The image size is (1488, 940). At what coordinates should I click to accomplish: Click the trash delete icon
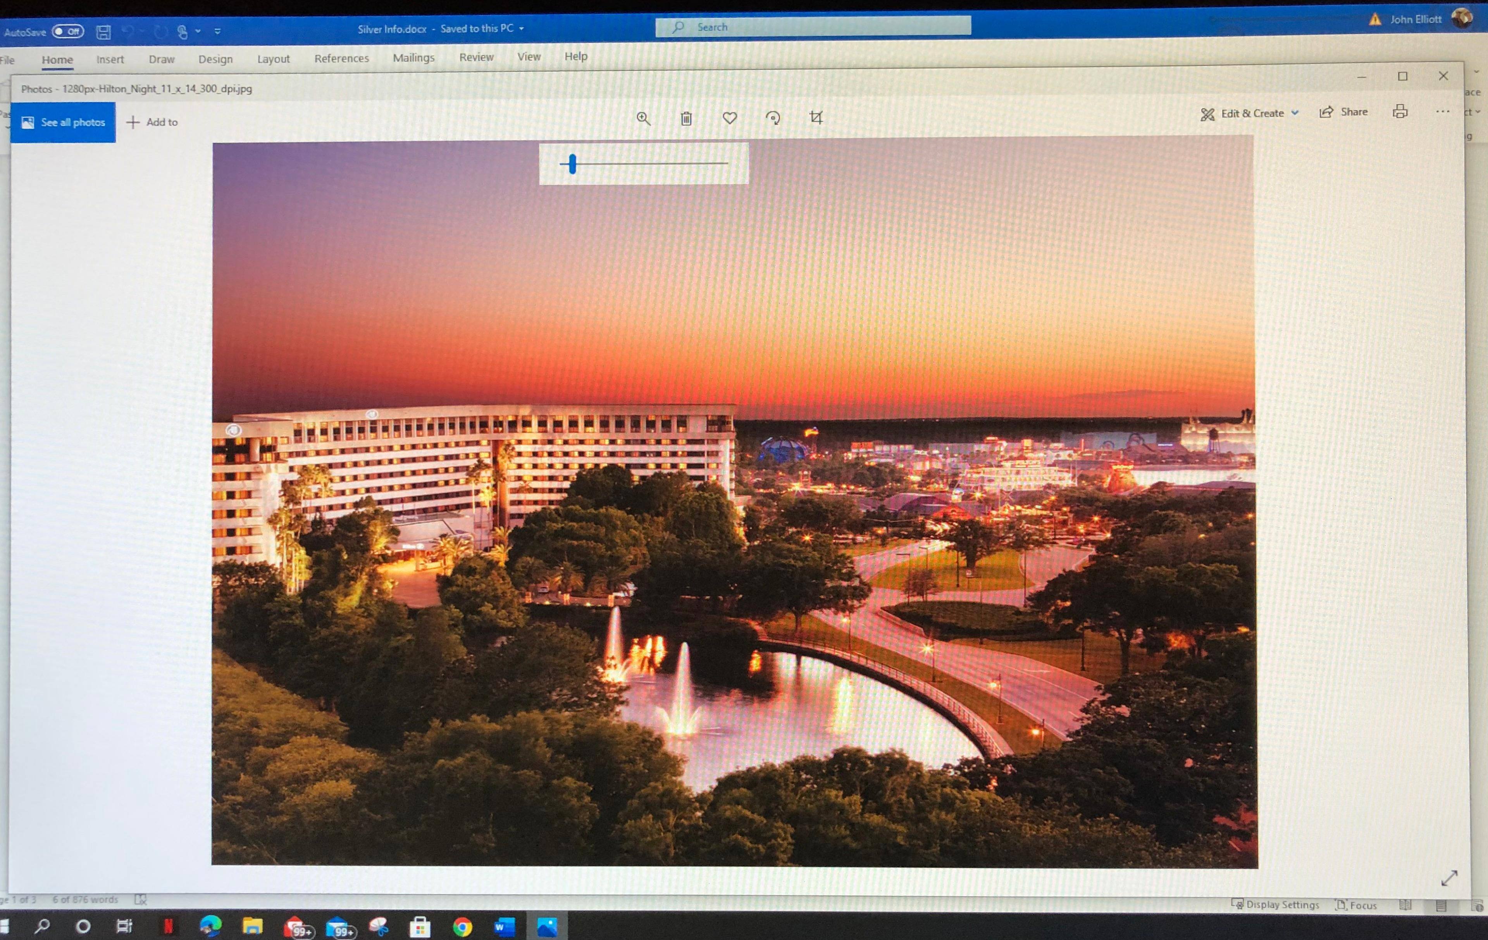(x=686, y=119)
